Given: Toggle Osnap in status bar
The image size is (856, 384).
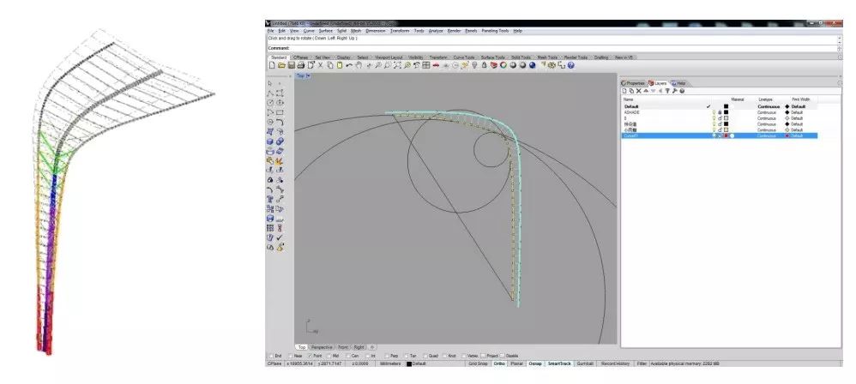Looking at the screenshot, I should pyautogui.click(x=535, y=363).
